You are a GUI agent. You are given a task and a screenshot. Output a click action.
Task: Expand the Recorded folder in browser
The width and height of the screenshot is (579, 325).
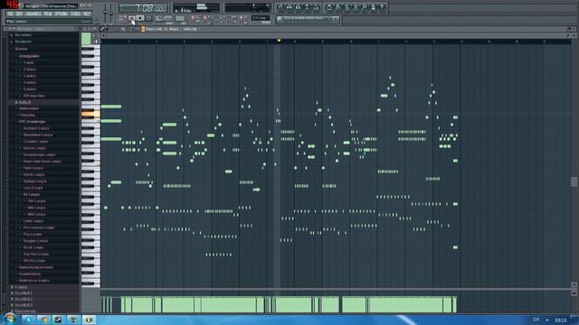[x=23, y=35]
